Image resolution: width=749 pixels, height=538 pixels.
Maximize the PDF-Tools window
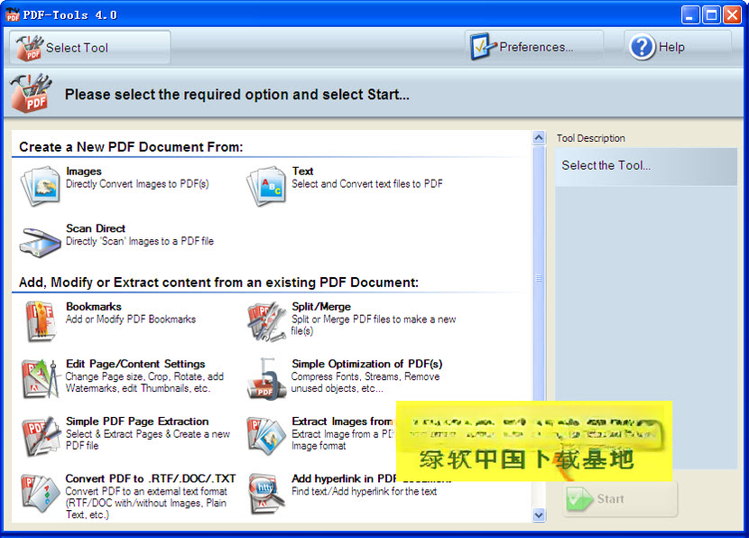tap(711, 15)
